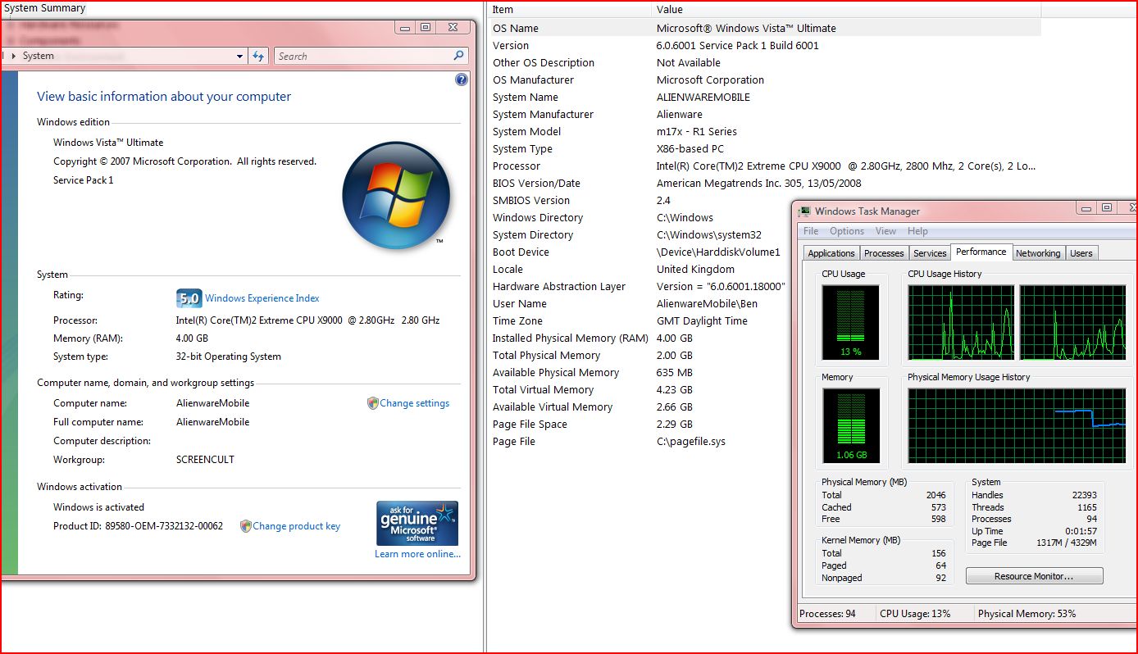
Task: Click the Change product key link
Action: tap(297, 526)
